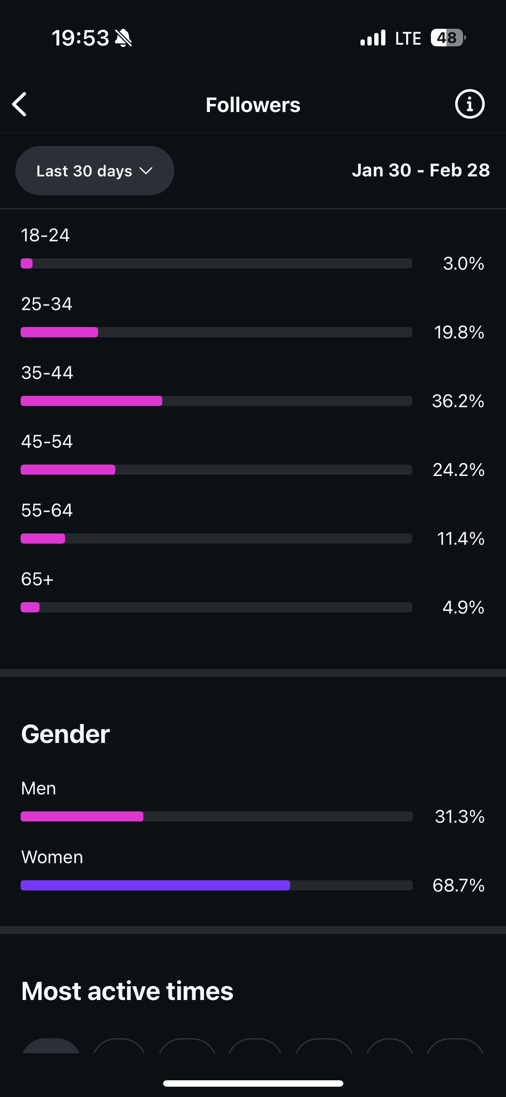
Task: Tap the 65+ age bar
Action: pyautogui.click(x=216, y=607)
